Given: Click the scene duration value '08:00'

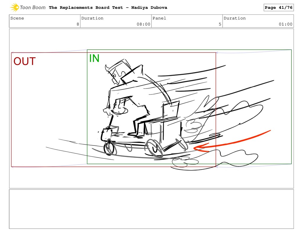Looking at the screenshot, I should pyautogui.click(x=144, y=24).
